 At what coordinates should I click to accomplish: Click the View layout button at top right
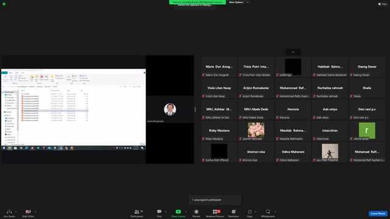click(x=383, y=4)
